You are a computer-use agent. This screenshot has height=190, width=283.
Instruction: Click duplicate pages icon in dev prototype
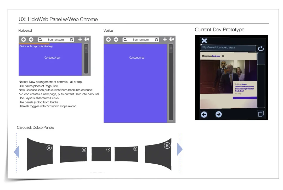(261, 114)
